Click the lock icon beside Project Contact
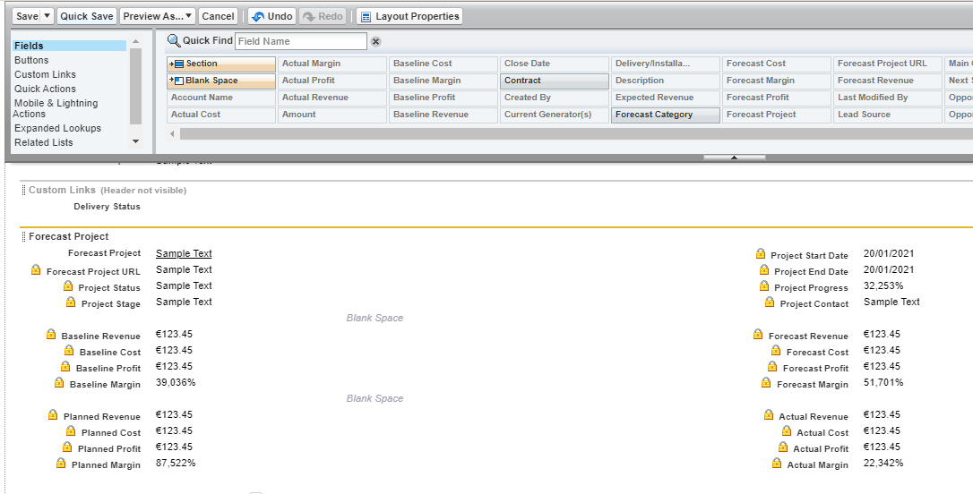This screenshot has width=973, height=494. 770,302
